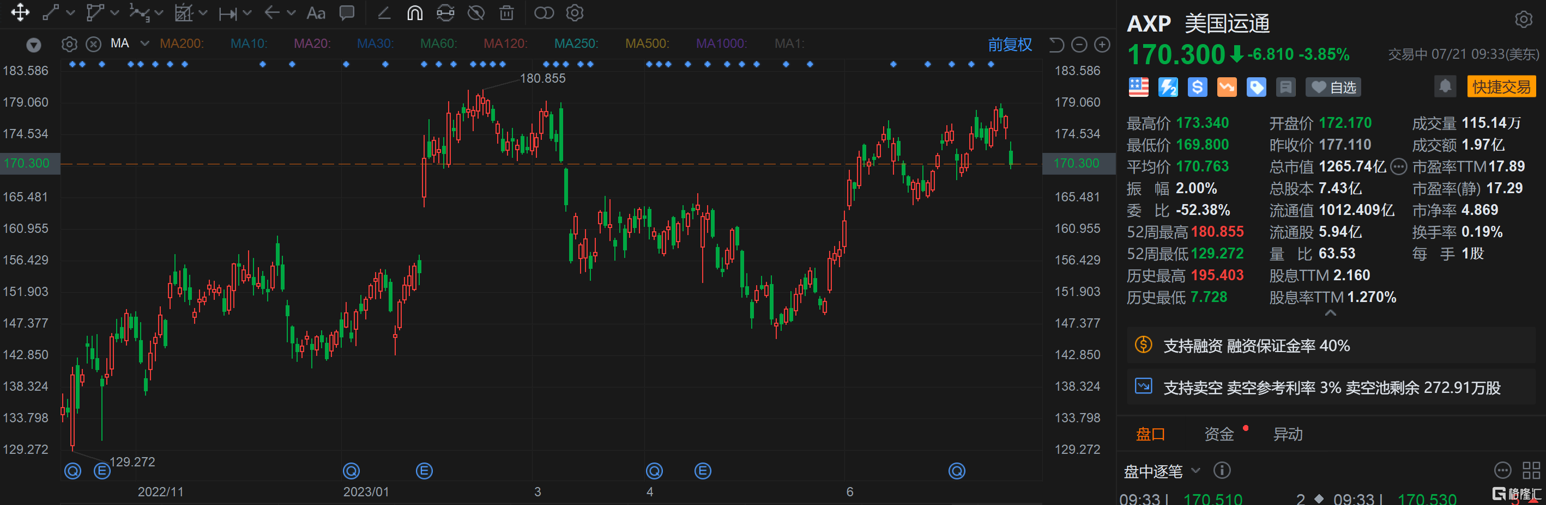Select the arrow marker drawing tool
Screen dimensions: 1546x505
click(x=272, y=13)
